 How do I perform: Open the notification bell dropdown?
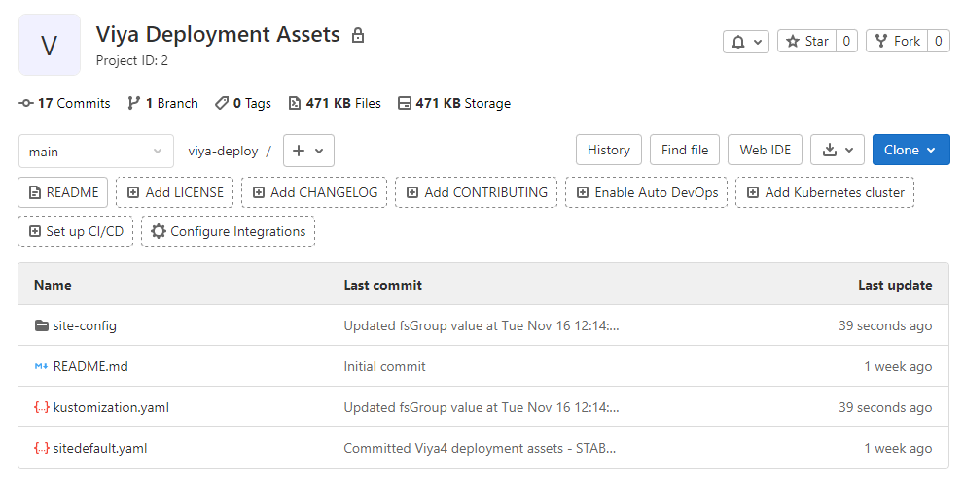(x=745, y=42)
